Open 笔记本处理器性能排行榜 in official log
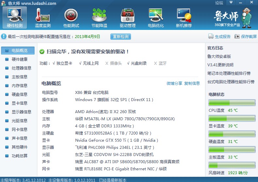 click(229, 73)
